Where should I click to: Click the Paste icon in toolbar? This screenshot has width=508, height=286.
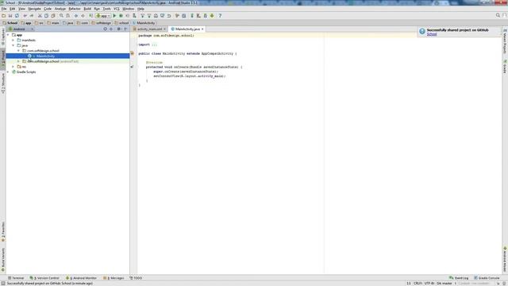tap(53, 16)
